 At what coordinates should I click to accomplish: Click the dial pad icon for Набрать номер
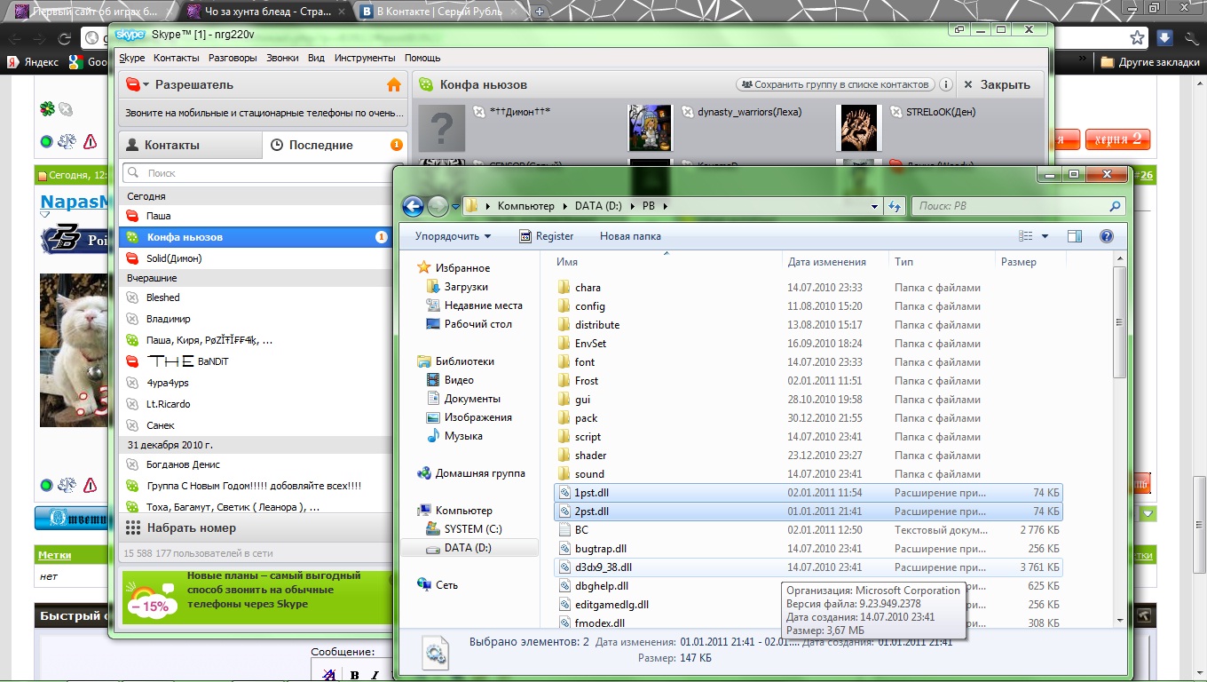point(133,527)
